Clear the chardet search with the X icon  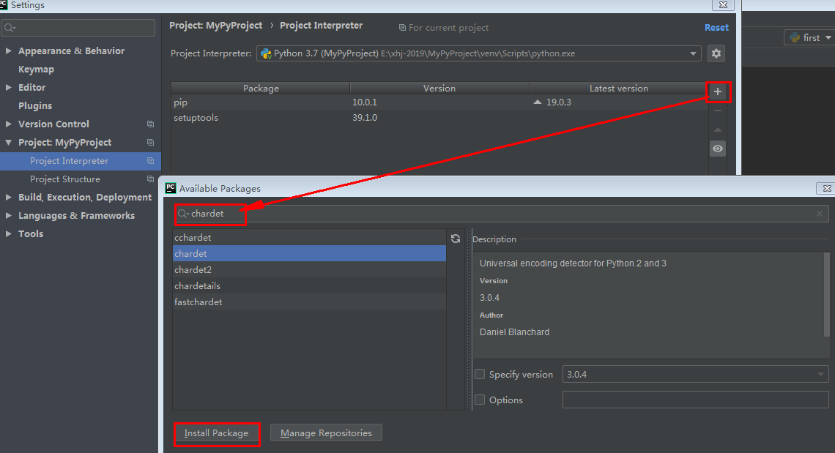tap(820, 214)
